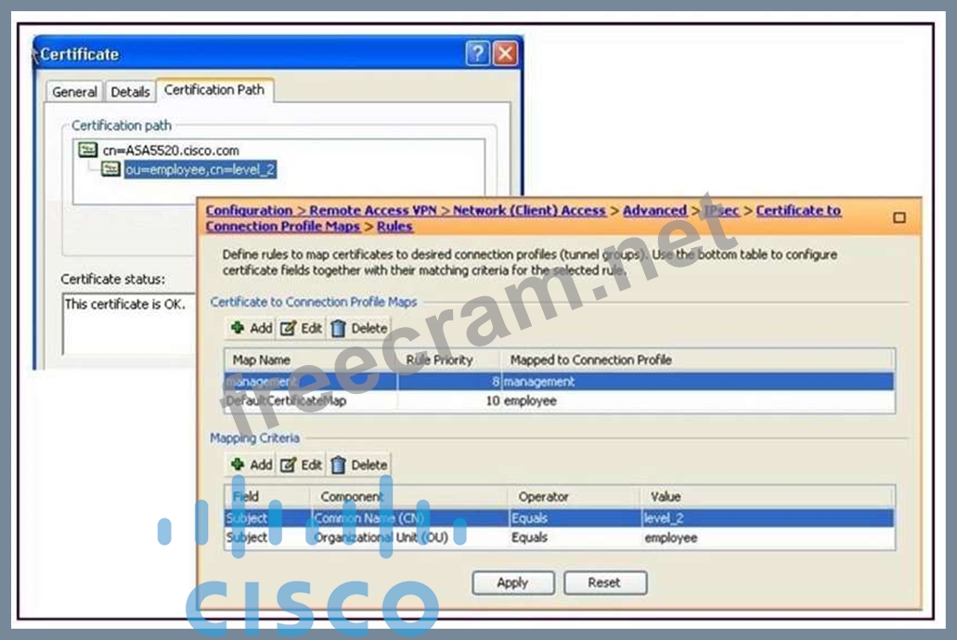This screenshot has height=640, width=957.
Task: Click the Help question mark icon
Action: (x=477, y=54)
